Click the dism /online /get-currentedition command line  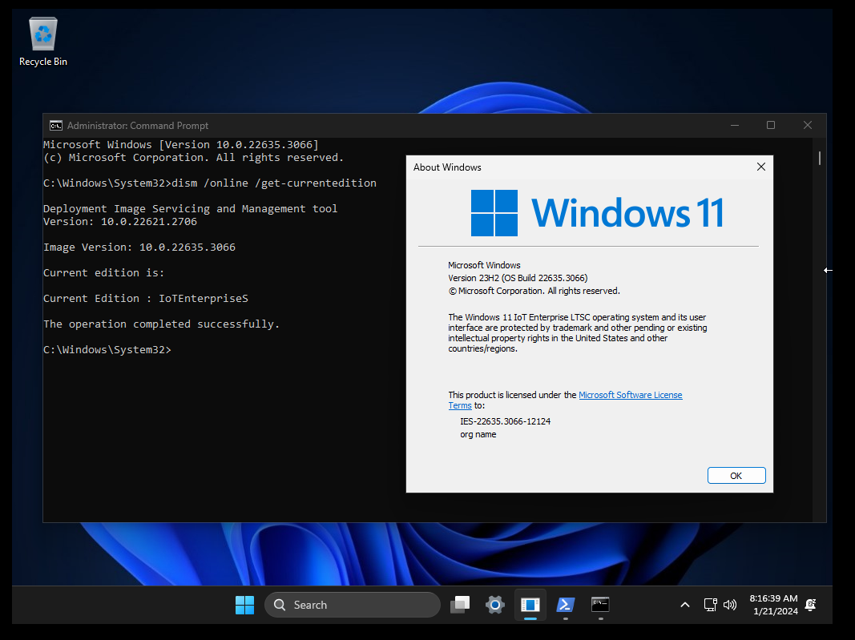pyautogui.click(x=210, y=183)
